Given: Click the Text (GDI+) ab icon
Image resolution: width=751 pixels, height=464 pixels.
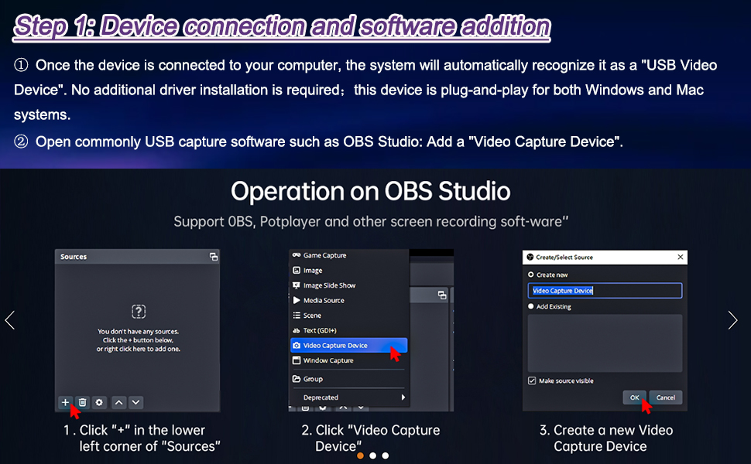Looking at the screenshot, I should pos(297,330).
